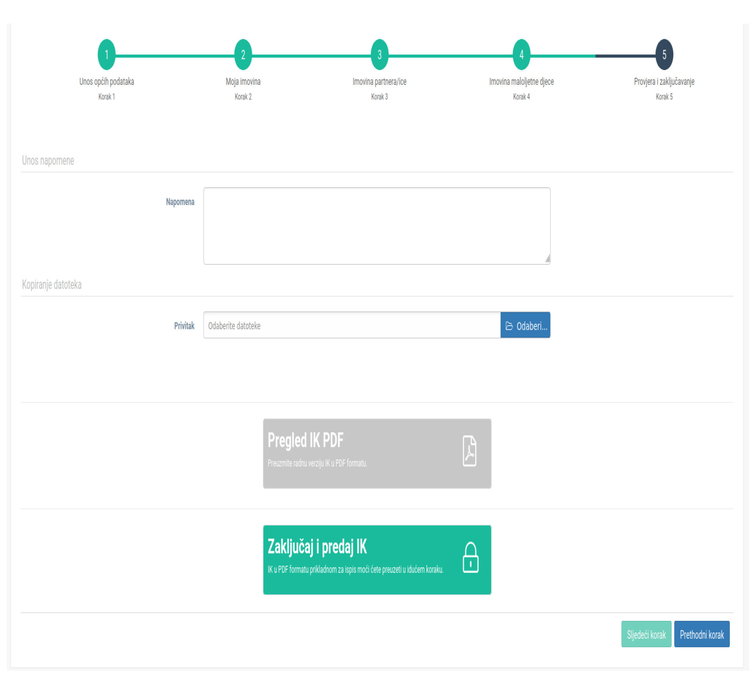The width and height of the screenshot is (752, 680).
Task: Click the padlock icon
Action: [470, 558]
